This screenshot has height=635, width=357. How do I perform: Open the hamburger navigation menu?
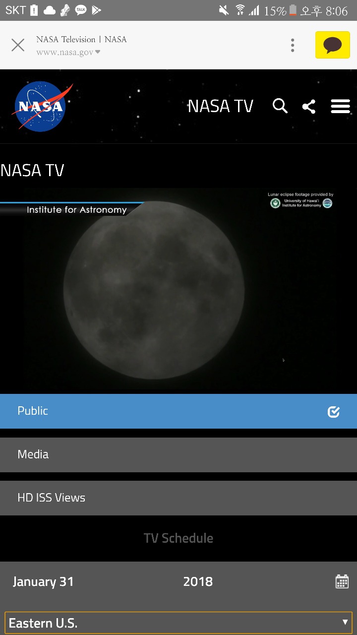341,106
